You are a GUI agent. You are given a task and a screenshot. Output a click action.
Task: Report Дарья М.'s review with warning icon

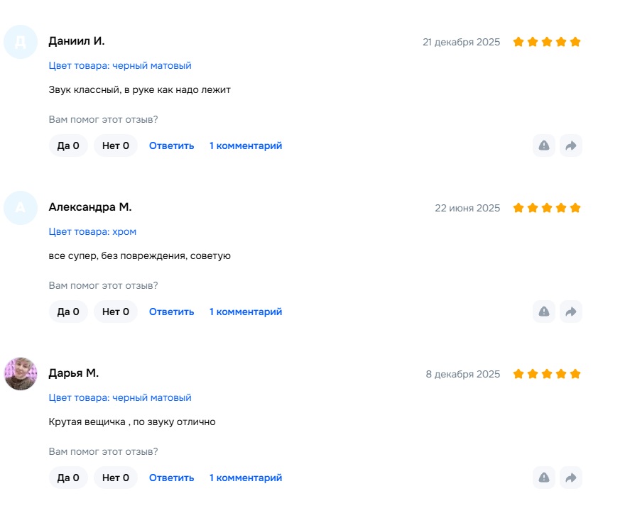tap(544, 478)
